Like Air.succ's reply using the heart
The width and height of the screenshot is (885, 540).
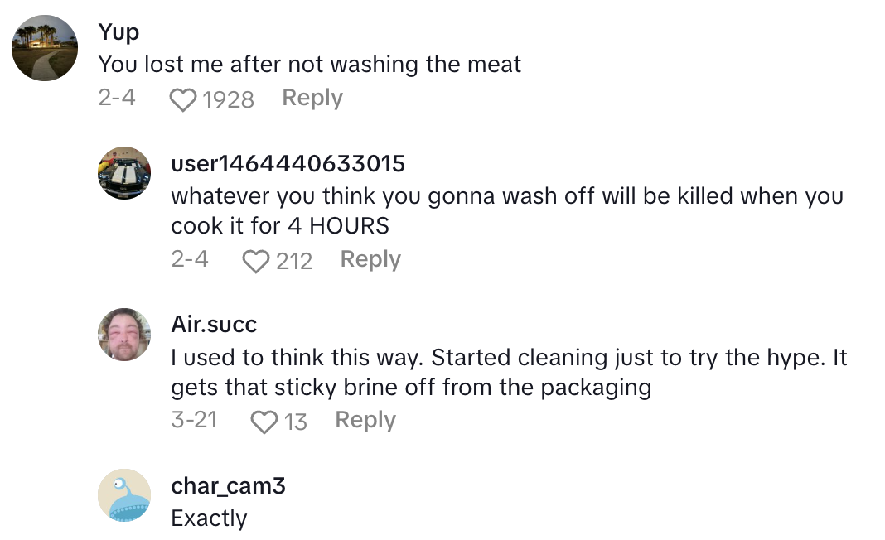(264, 422)
